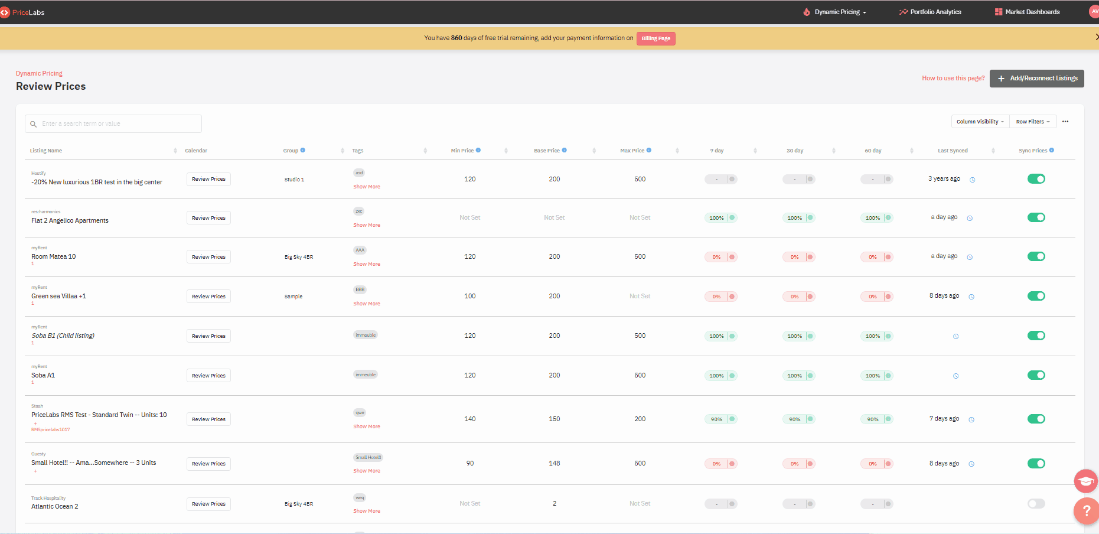This screenshot has width=1099, height=534.
Task: Toggle sync for Soba A1
Action: point(1036,375)
